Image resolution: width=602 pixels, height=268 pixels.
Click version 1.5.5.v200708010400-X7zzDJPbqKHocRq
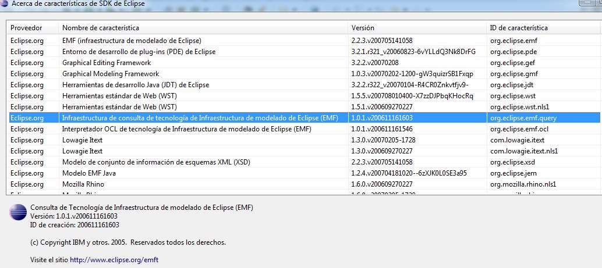412,96
